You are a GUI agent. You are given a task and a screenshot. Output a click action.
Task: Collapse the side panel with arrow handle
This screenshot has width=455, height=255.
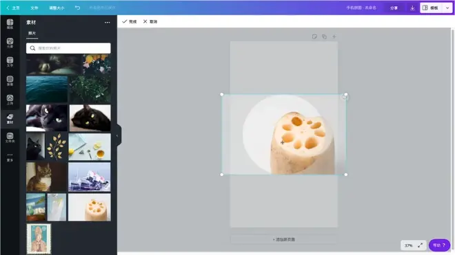click(x=118, y=135)
